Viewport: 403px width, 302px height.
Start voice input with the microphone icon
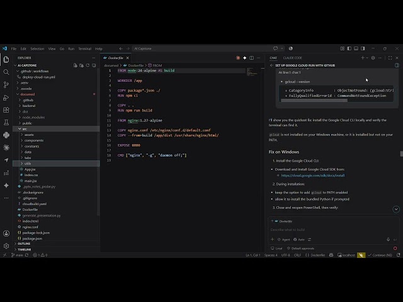pos(388,239)
